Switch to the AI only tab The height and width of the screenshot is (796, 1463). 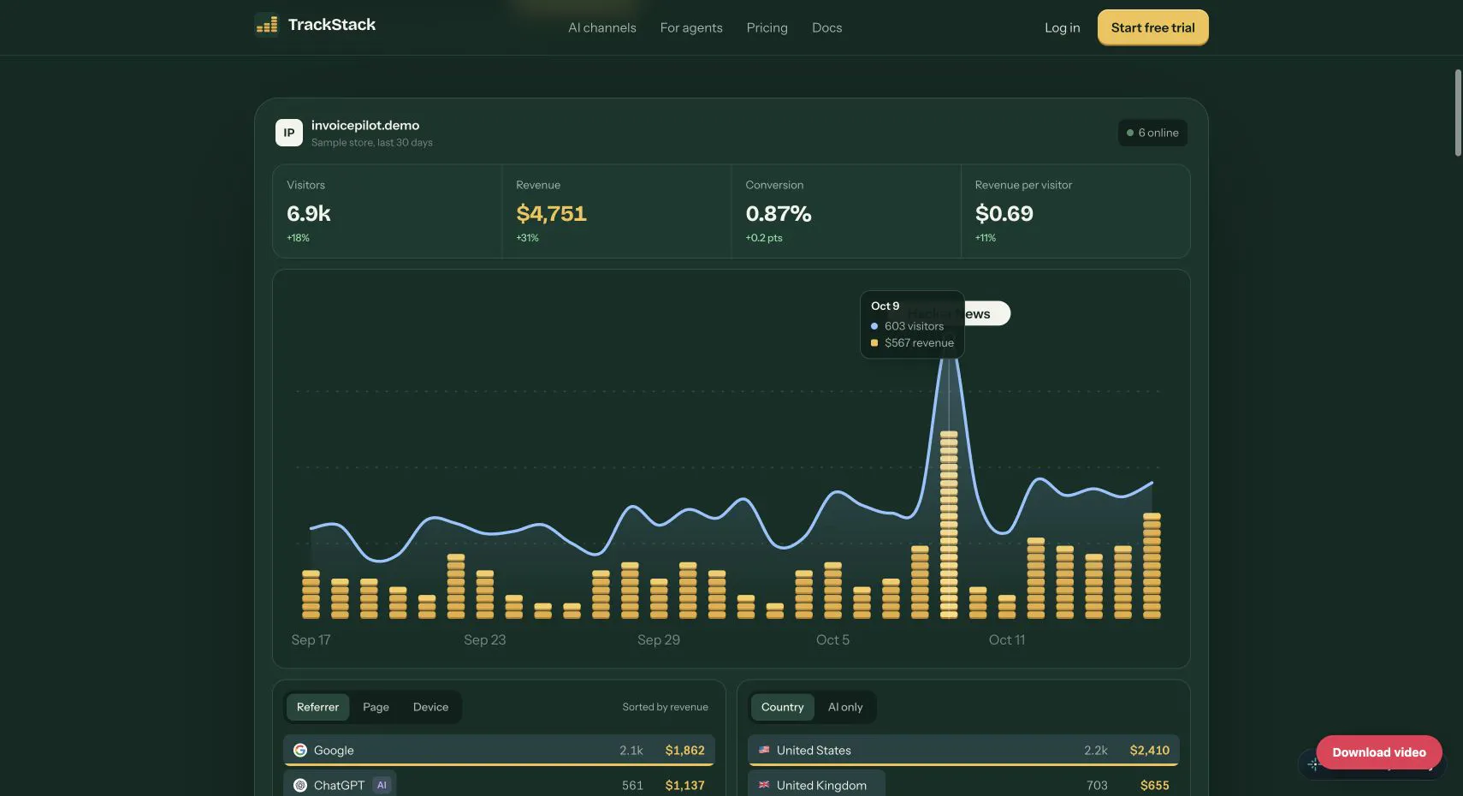pyautogui.click(x=845, y=707)
